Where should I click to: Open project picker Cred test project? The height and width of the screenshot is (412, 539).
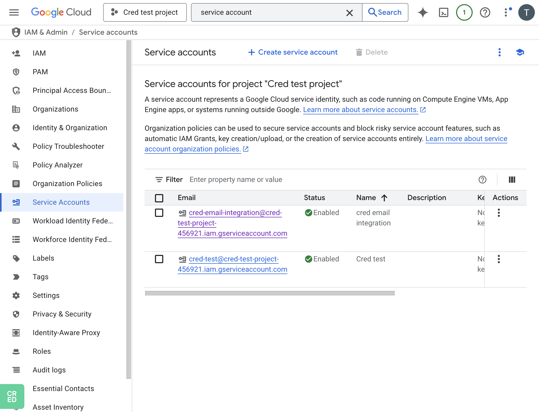145,12
